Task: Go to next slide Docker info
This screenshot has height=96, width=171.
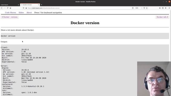Action: click(x=162, y=17)
